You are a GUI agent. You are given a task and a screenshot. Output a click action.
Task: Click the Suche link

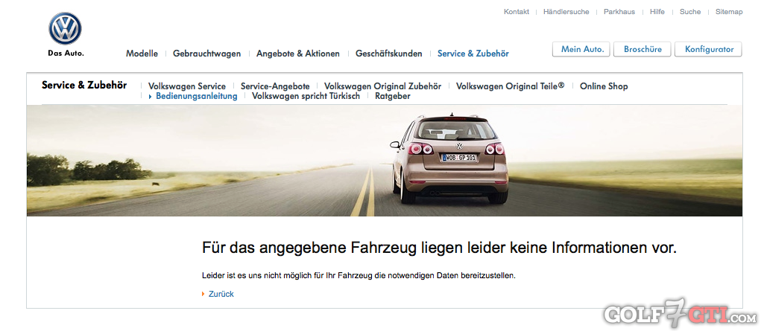tap(690, 12)
